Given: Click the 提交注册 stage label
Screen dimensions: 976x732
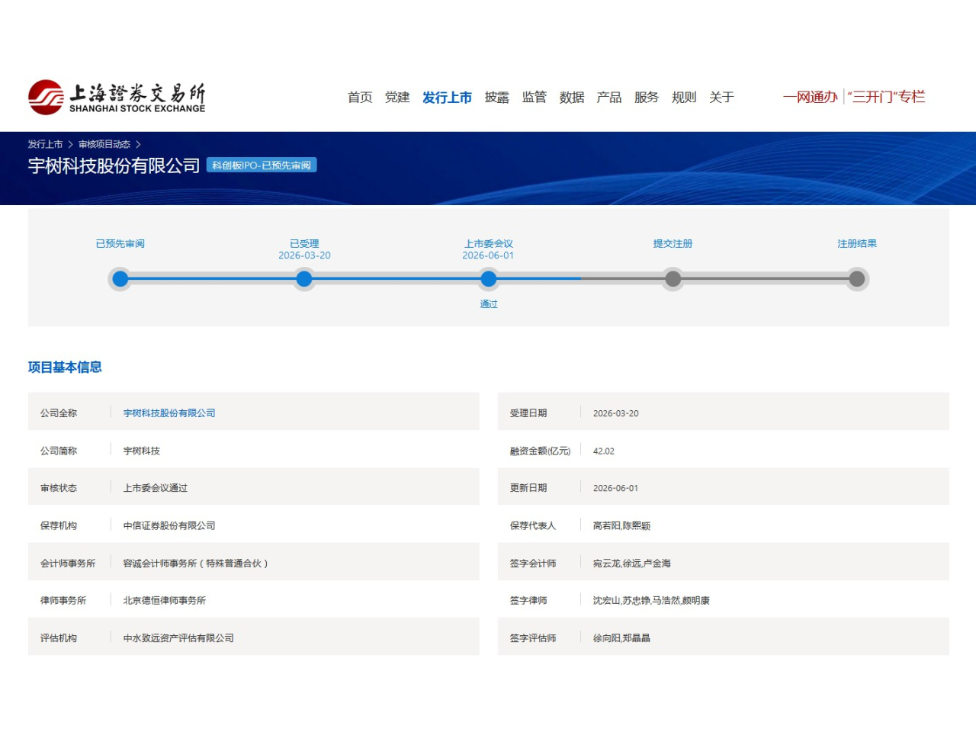Looking at the screenshot, I should click(673, 244).
